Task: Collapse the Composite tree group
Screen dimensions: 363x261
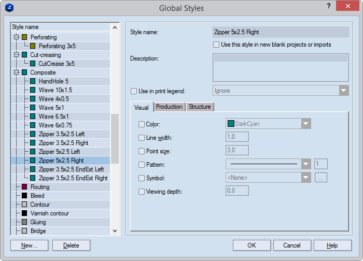Action: pyautogui.click(x=16, y=72)
